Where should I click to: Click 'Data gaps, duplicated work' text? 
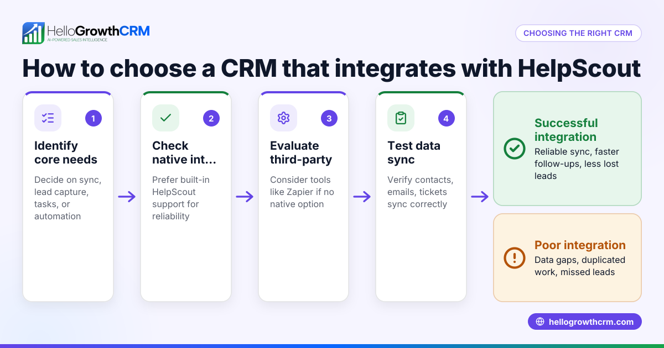pyautogui.click(x=580, y=266)
